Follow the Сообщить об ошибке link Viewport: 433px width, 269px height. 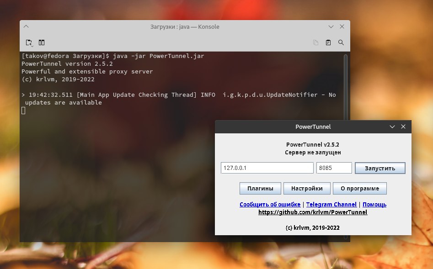click(270, 205)
